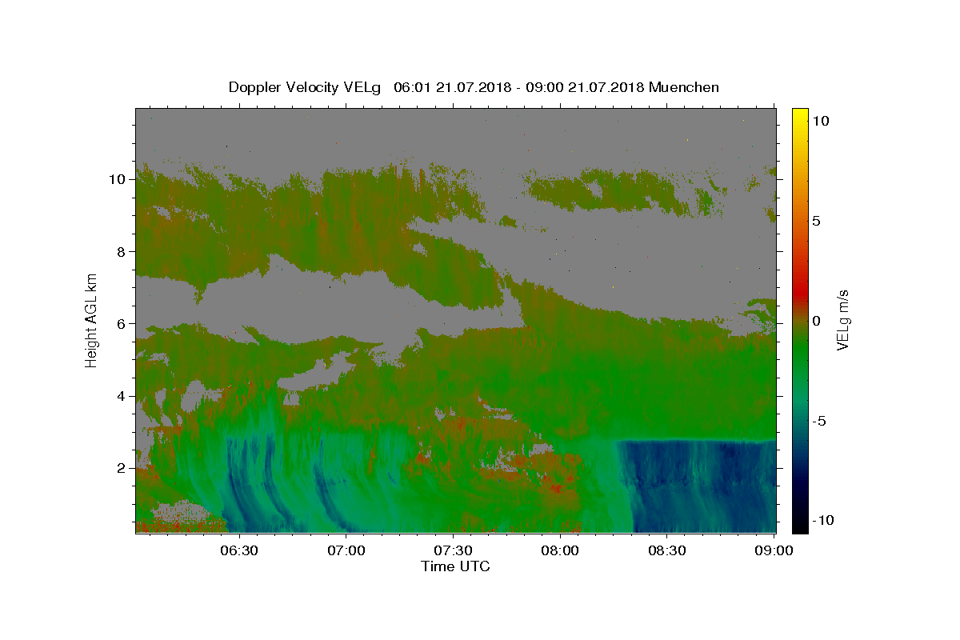Screen dimensions: 960x640
Task: Click the colorbar top label 10
Action: 820,121
